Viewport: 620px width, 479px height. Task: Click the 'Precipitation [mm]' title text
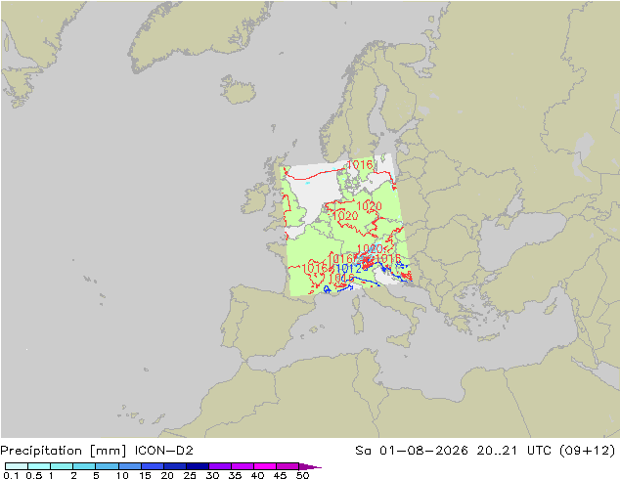tap(64, 451)
